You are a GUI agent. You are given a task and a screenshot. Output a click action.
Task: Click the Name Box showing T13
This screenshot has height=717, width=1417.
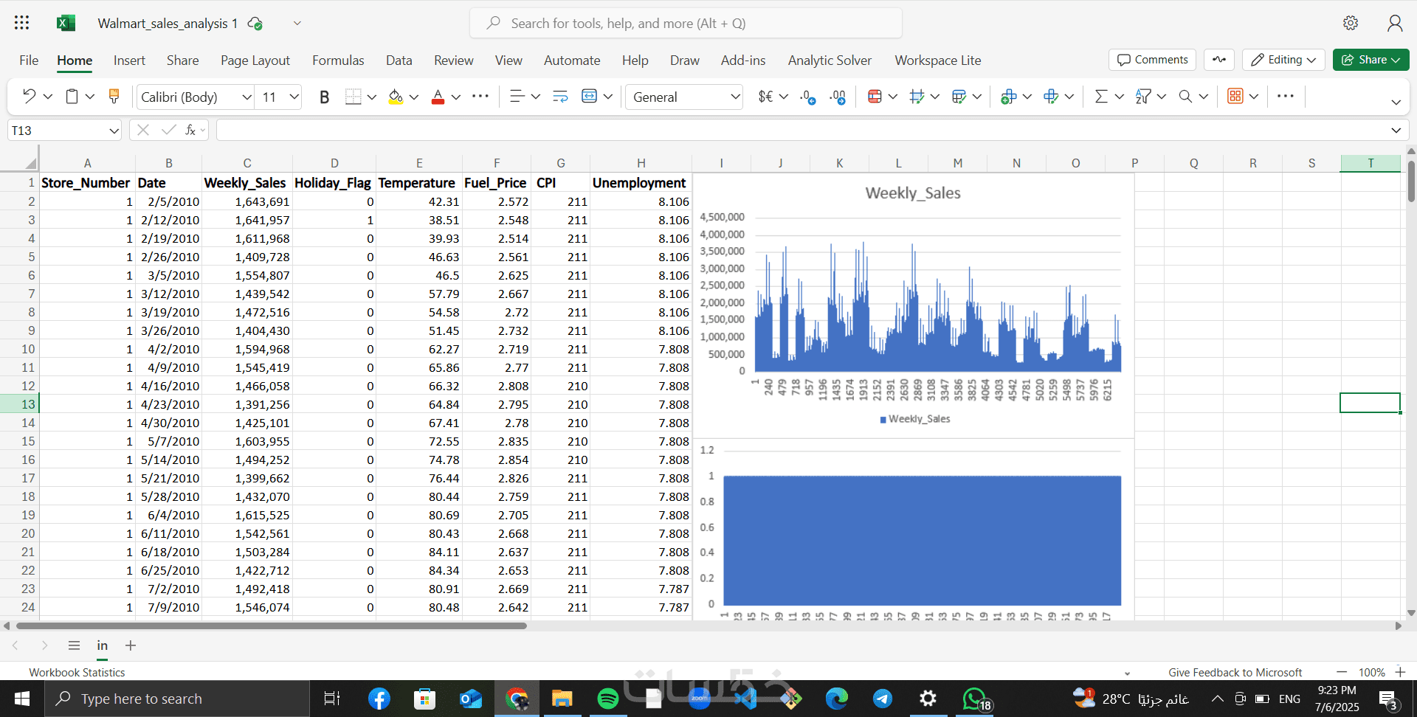click(x=58, y=131)
